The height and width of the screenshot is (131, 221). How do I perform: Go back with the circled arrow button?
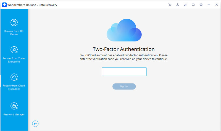point(35,124)
